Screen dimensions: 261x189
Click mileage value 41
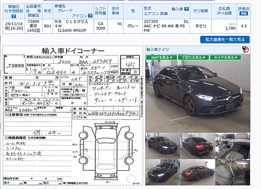(x=119, y=24)
